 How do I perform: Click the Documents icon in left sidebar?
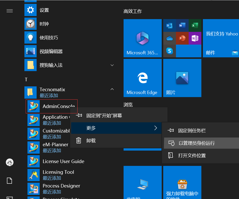[x=9, y=180]
